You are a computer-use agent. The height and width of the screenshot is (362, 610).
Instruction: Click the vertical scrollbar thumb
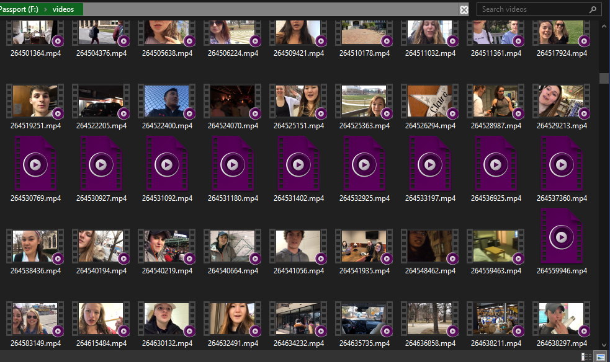click(604, 78)
